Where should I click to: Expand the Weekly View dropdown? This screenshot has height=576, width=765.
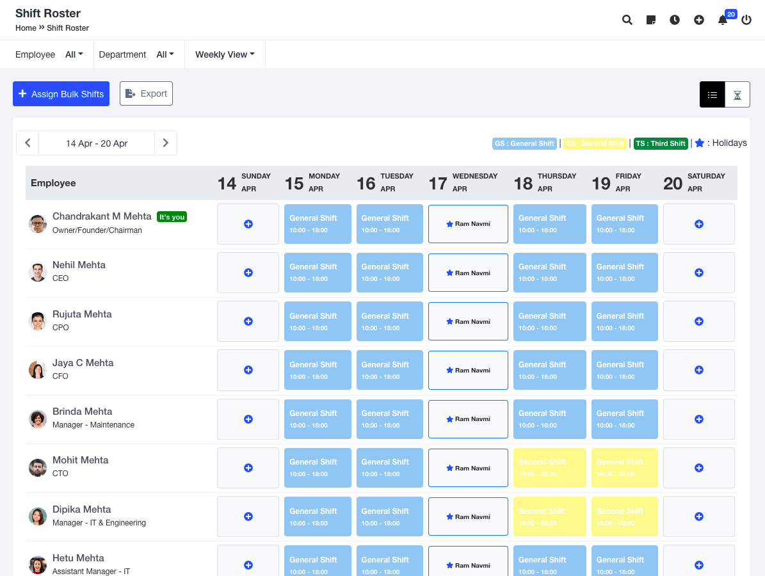[x=225, y=54]
